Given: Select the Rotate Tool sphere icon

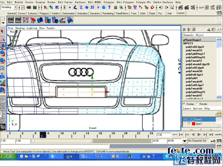Looking at the screenshot, I should click(3, 53).
